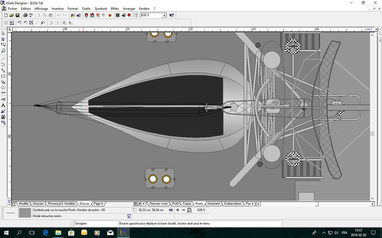Open the Mail app from the taskbar
The image size is (382, 238).
click(x=110, y=233)
